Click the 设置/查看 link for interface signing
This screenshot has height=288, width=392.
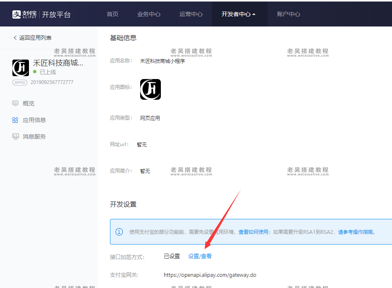[x=200, y=256]
